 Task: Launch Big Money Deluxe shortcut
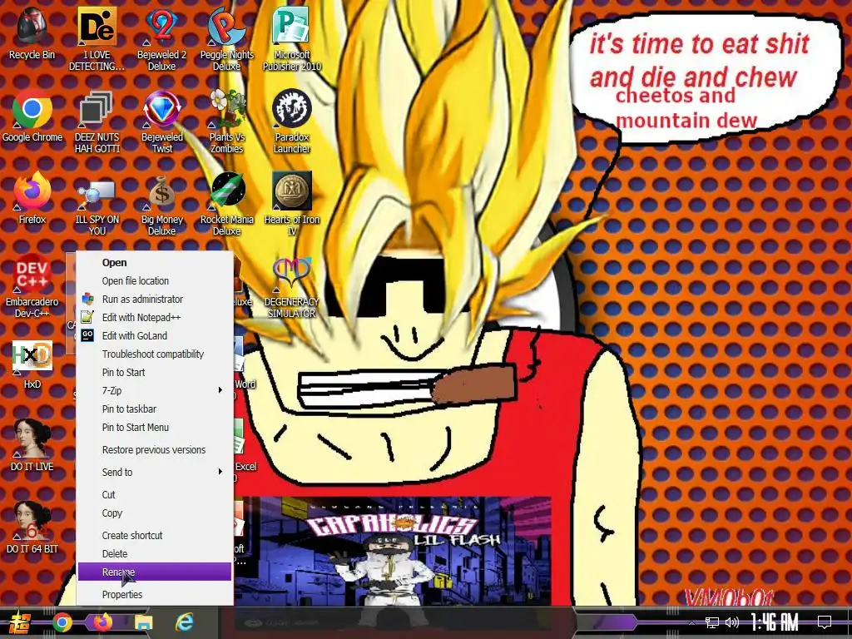tap(162, 205)
